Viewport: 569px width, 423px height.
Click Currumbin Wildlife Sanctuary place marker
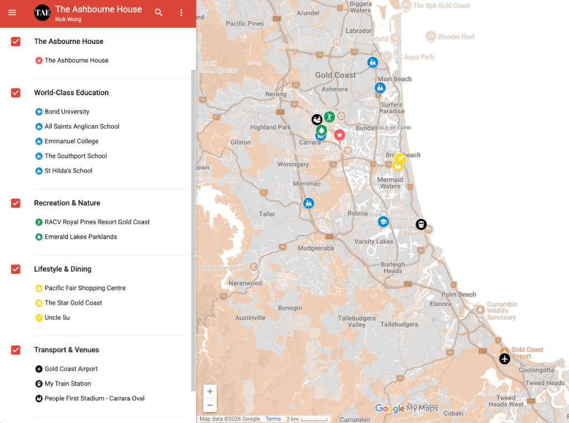[480, 310]
